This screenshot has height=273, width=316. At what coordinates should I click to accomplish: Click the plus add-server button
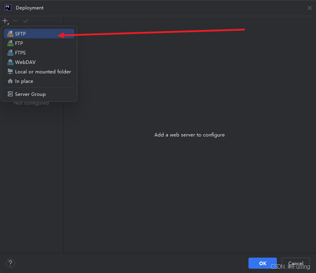(x=5, y=21)
